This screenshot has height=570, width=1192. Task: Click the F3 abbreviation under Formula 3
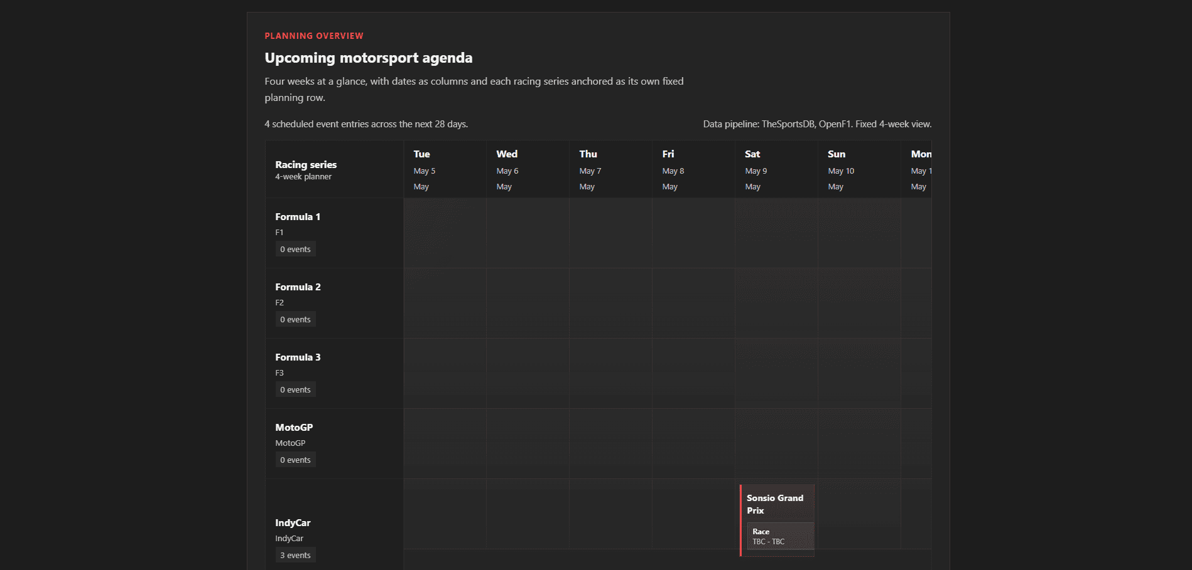tap(279, 373)
